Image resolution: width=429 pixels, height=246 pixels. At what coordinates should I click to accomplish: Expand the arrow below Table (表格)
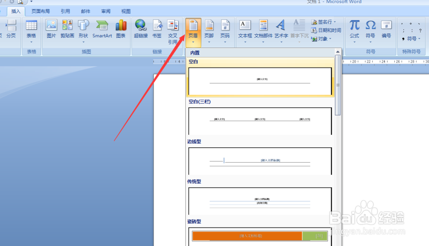[x=31, y=42]
